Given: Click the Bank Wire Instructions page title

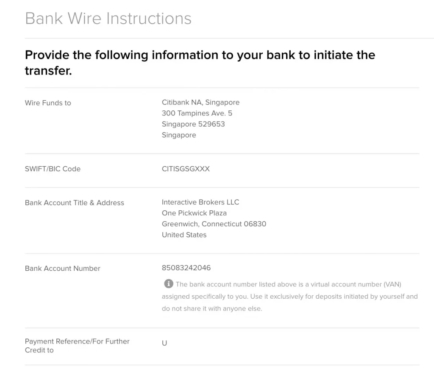Looking at the screenshot, I should (108, 19).
